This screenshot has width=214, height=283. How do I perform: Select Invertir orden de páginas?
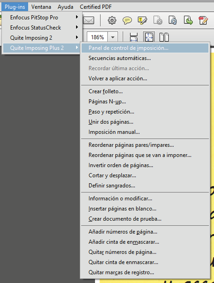pyautogui.click(x=145, y=165)
